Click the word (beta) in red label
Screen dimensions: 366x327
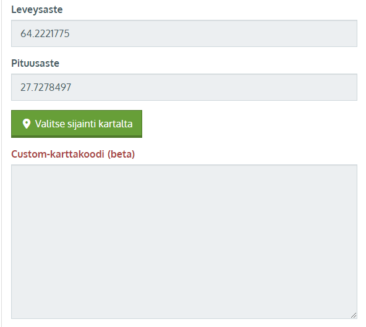(121, 155)
